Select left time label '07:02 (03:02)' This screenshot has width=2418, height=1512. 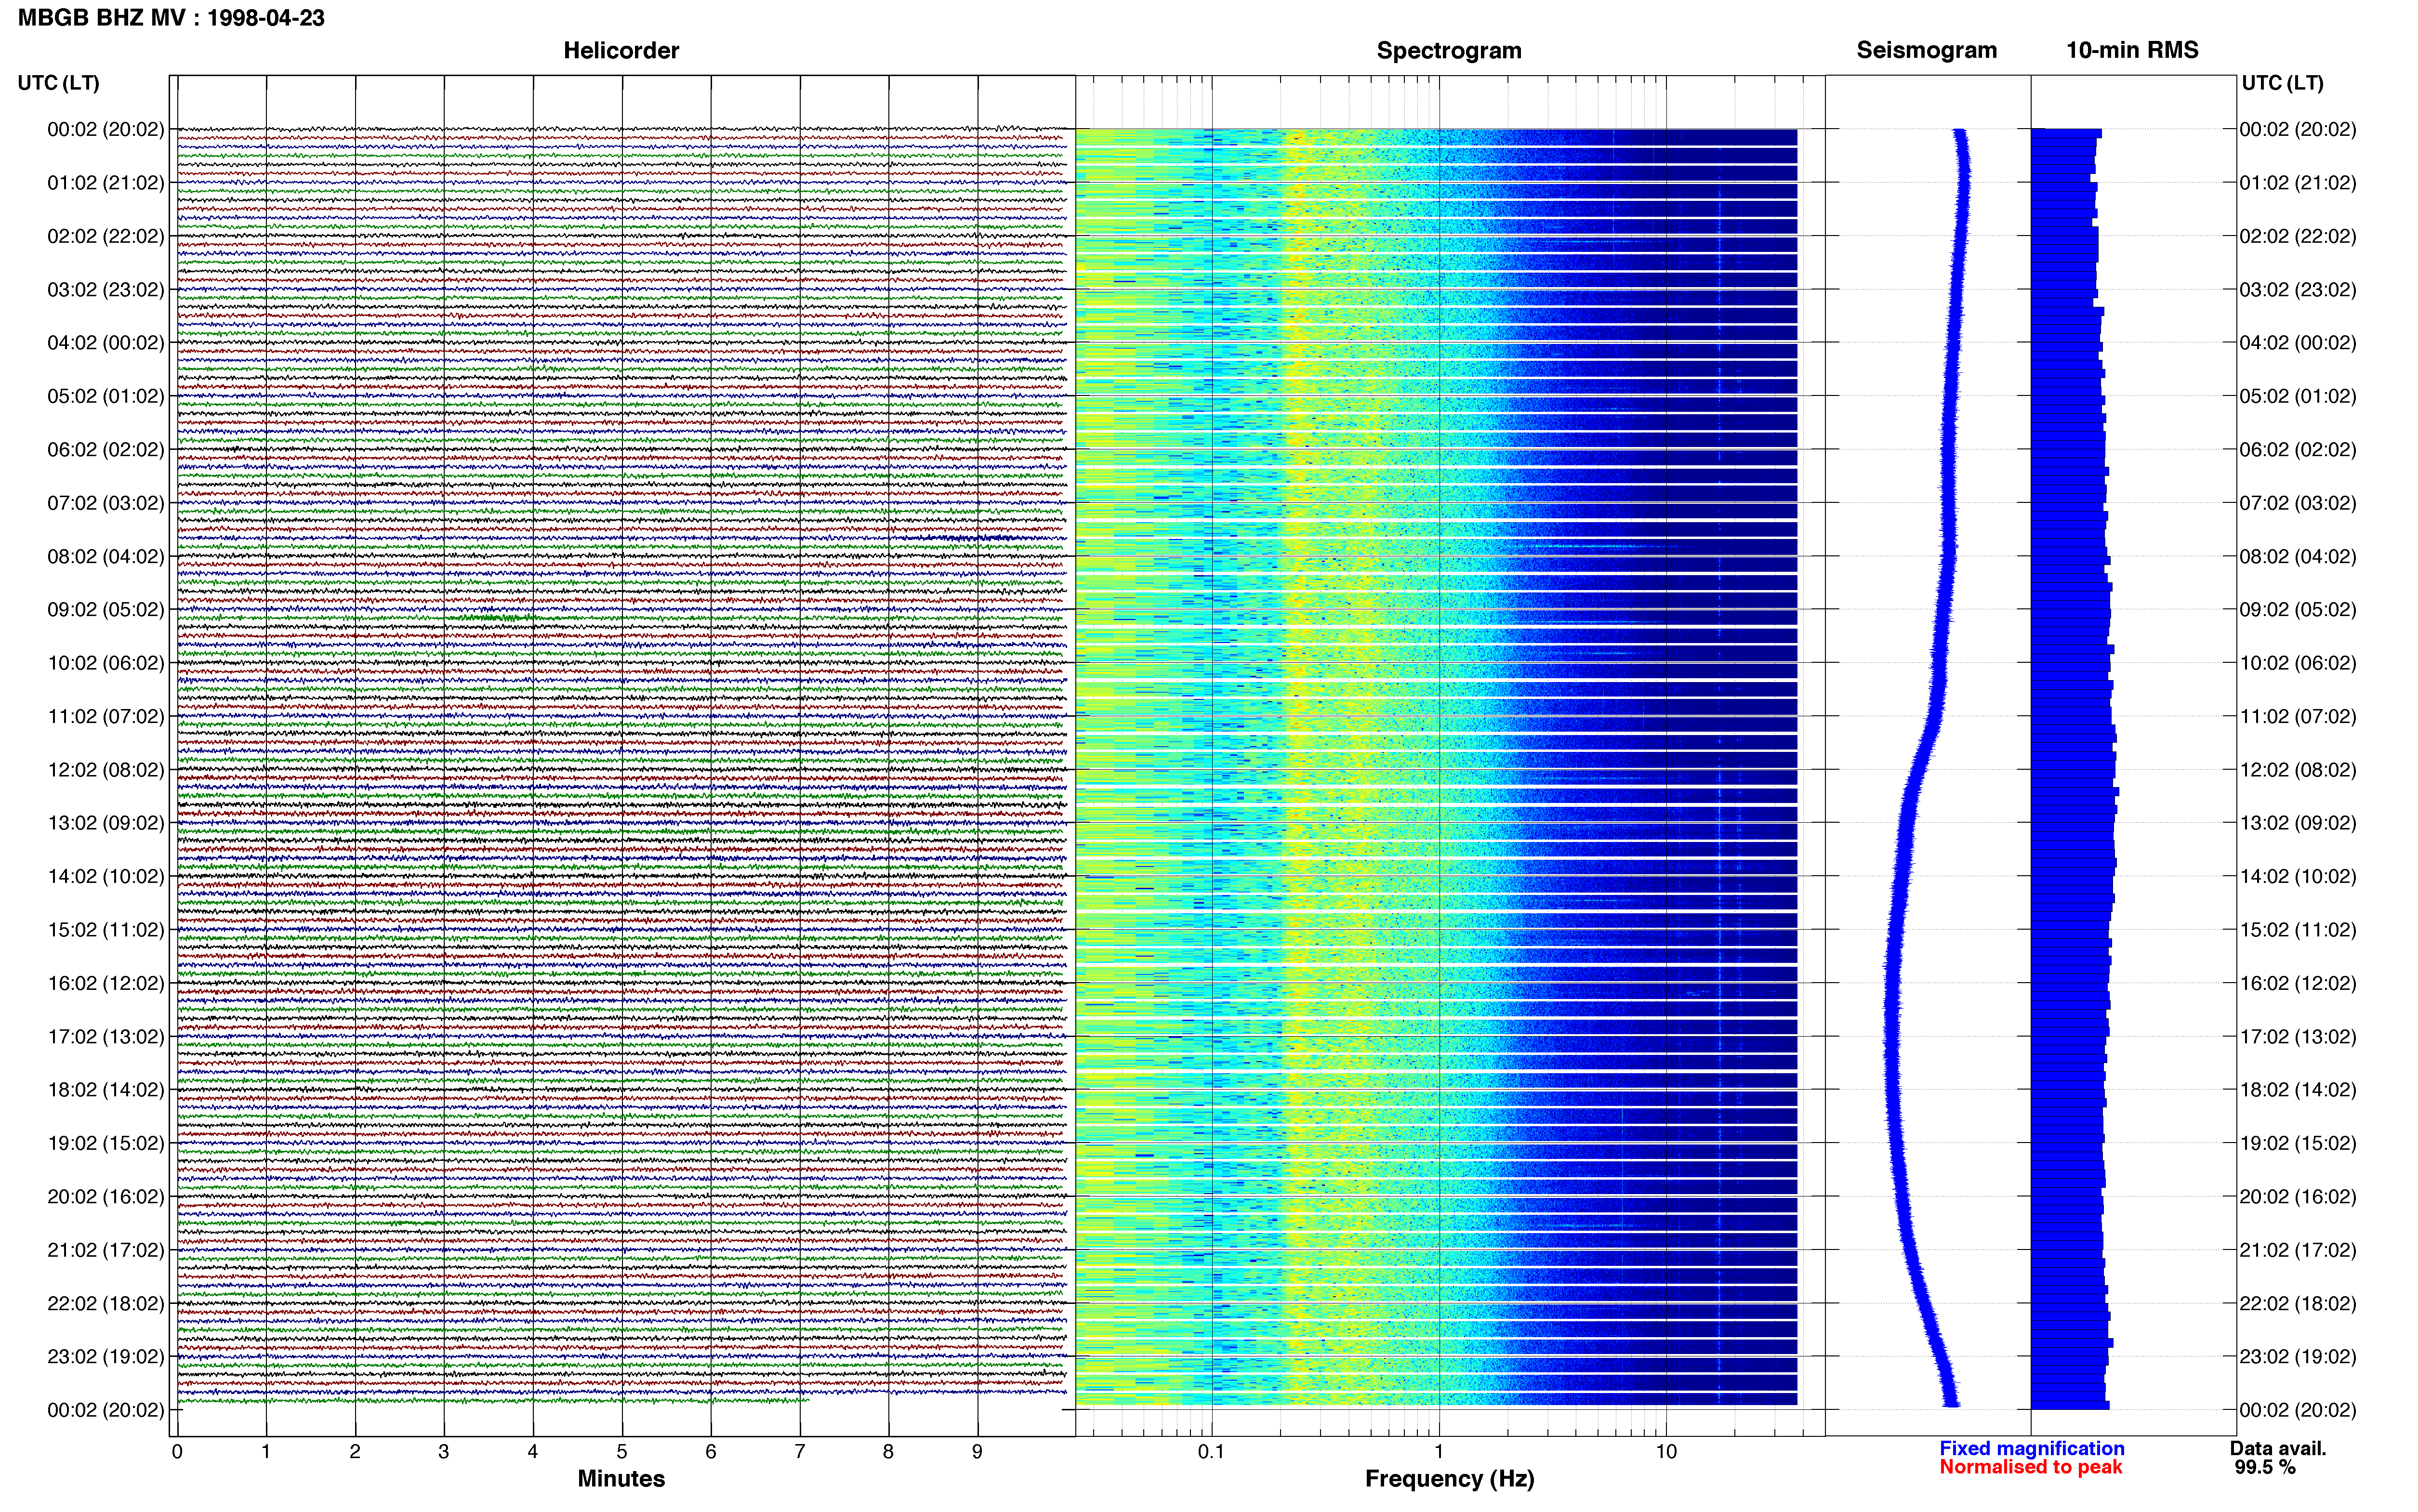point(106,503)
